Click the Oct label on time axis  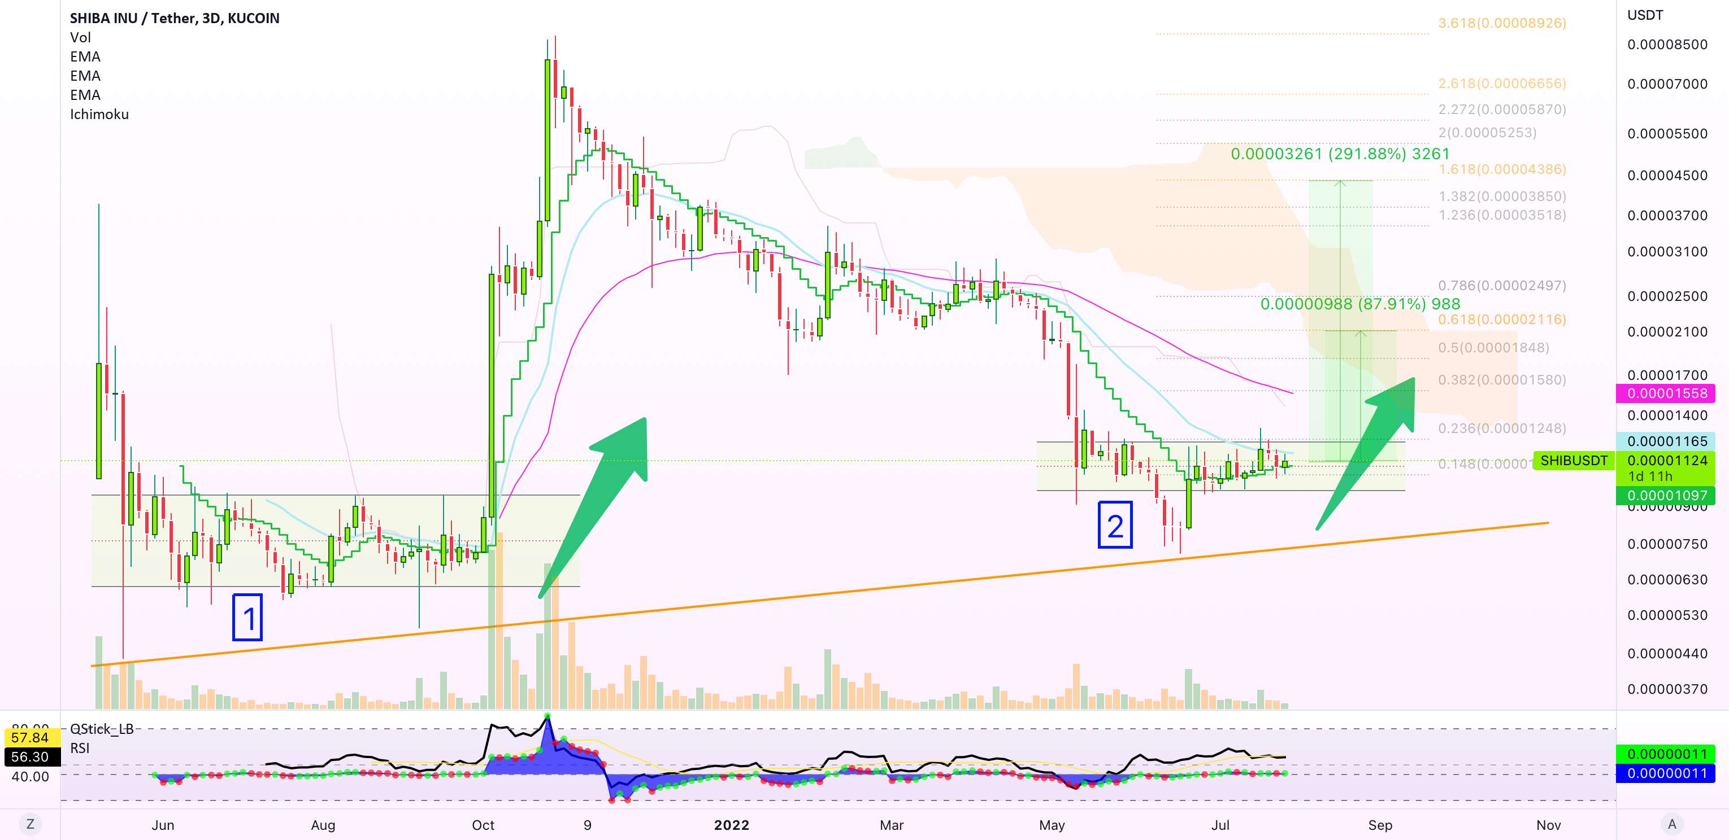(483, 825)
